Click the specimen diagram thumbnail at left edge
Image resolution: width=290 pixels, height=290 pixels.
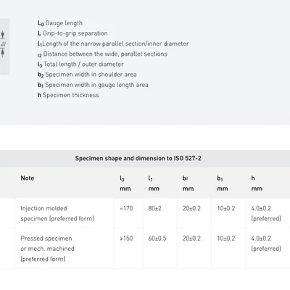(4, 46)
